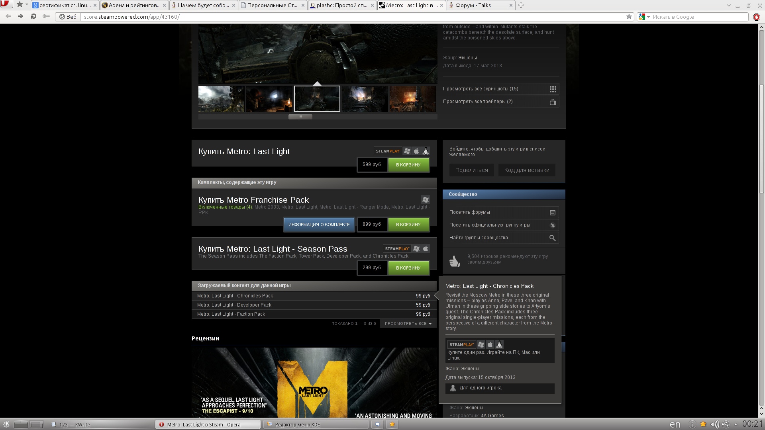Viewport: 765px width, 430px height.
Task: Add Metro: Last Light to cart for 599 руб.
Action: tap(408, 165)
